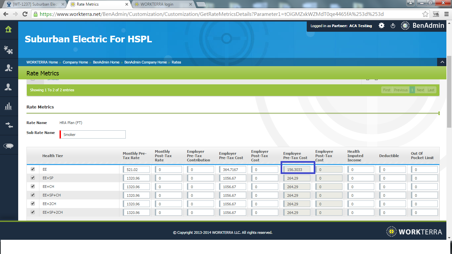The height and width of the screenshot is (254, 452).
Task: Click the user with star sidebar icon
Action: (8, 68)
